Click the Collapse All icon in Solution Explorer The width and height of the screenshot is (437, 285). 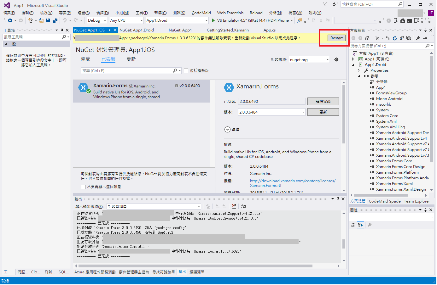click(402, 38)
